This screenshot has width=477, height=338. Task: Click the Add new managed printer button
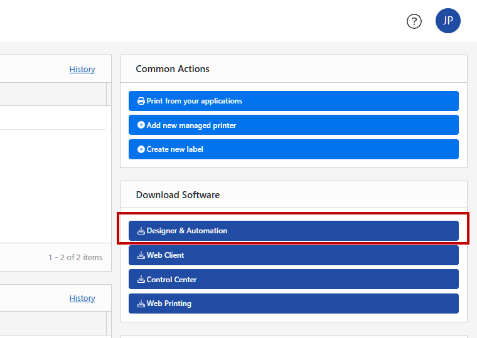coord(294,125)
